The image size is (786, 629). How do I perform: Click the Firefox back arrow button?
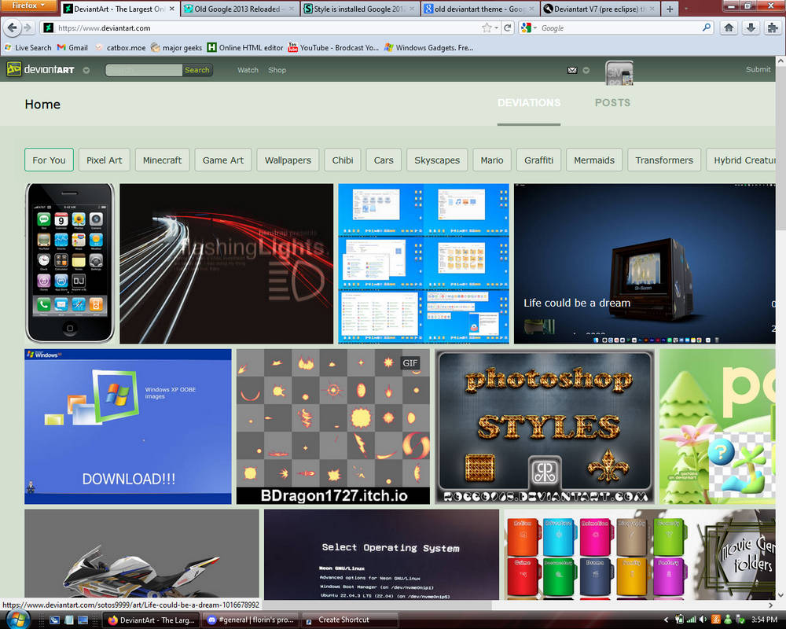(x=13, y=28)
